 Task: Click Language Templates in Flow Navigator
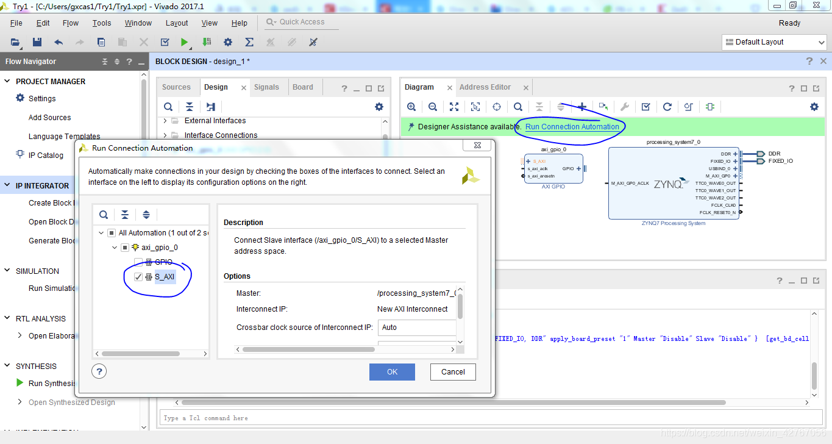coord(65,137)
